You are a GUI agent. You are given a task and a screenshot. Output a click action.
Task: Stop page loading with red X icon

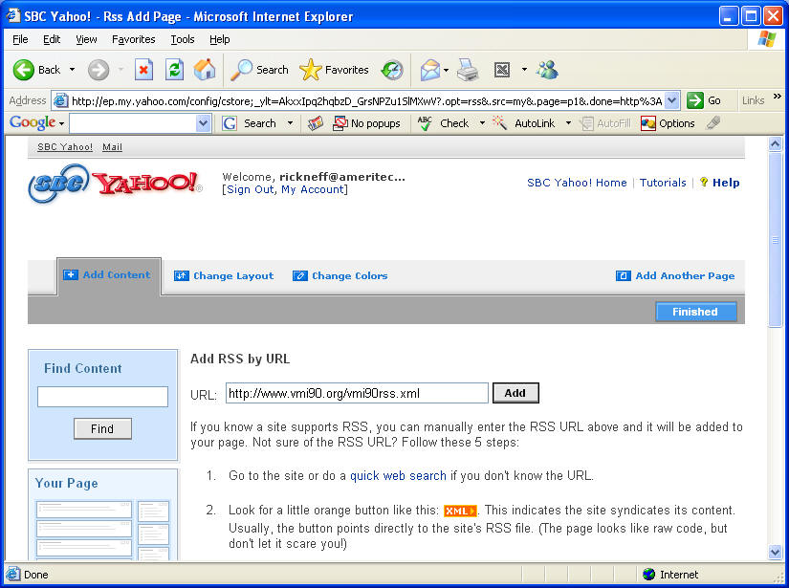[x=143, y=70]
